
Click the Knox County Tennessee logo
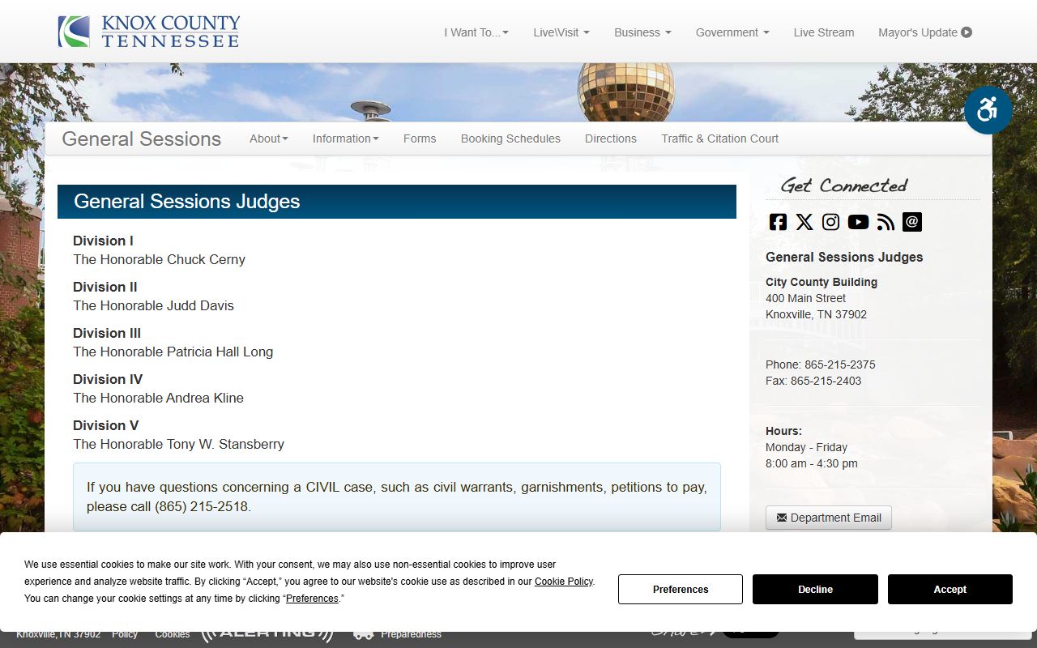click(149, 32)
